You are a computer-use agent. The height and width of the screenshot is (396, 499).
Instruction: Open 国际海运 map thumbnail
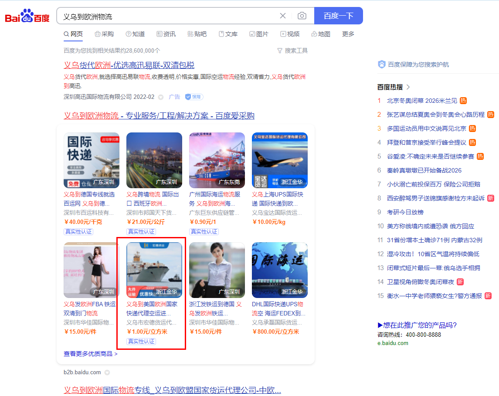tap(280, 270)
